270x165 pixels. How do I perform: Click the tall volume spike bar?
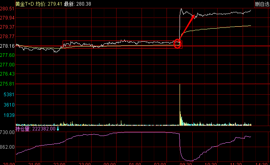tap(180, 103)
